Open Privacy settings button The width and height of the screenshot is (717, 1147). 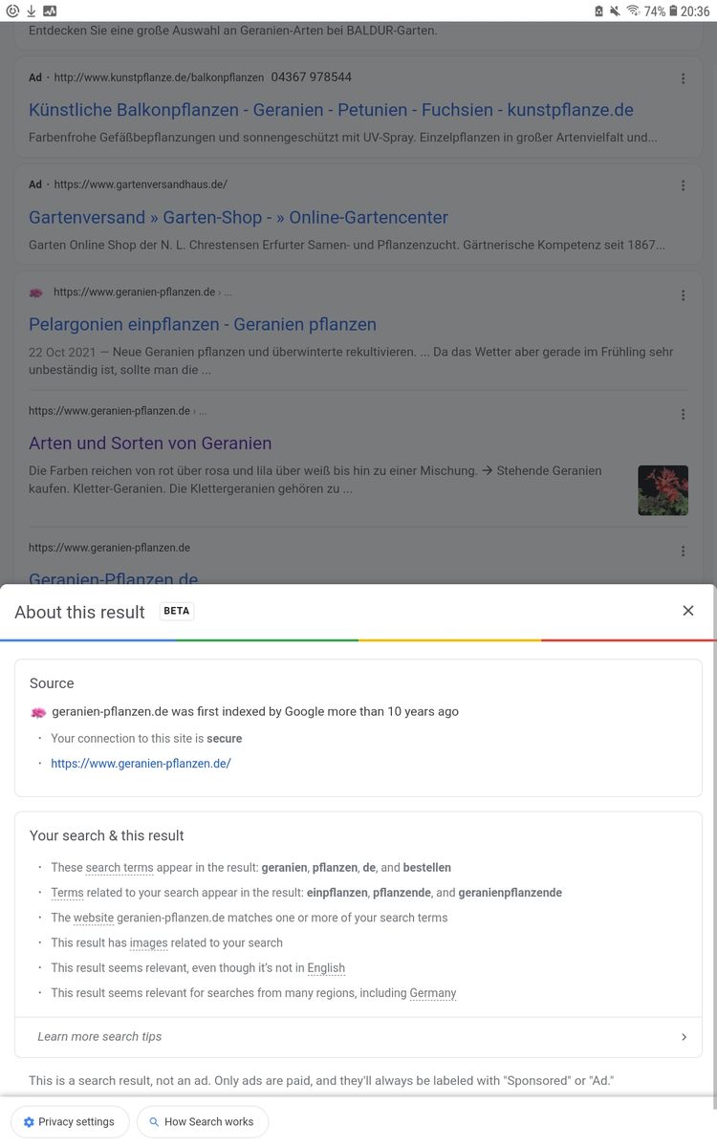pos(69,1121)
